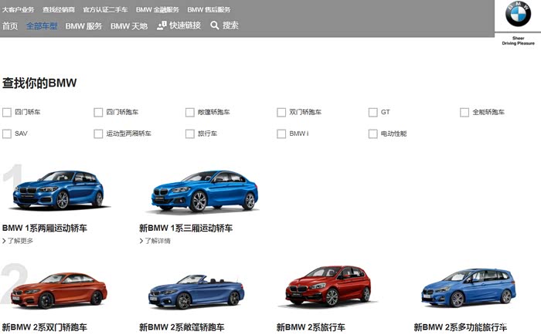Click the 查找你的BMW heading

39,83
